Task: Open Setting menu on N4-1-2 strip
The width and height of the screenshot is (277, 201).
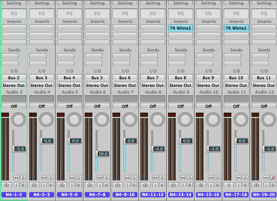Action: [14, 3]
